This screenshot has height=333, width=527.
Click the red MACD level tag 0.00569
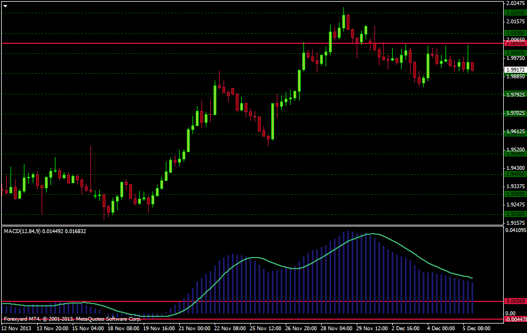pyautogui.click(x=515, y=301)
